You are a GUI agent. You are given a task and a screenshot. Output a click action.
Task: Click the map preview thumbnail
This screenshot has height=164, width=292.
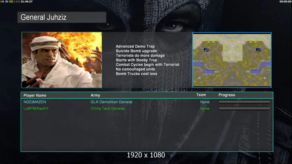(x=232, y=60)
